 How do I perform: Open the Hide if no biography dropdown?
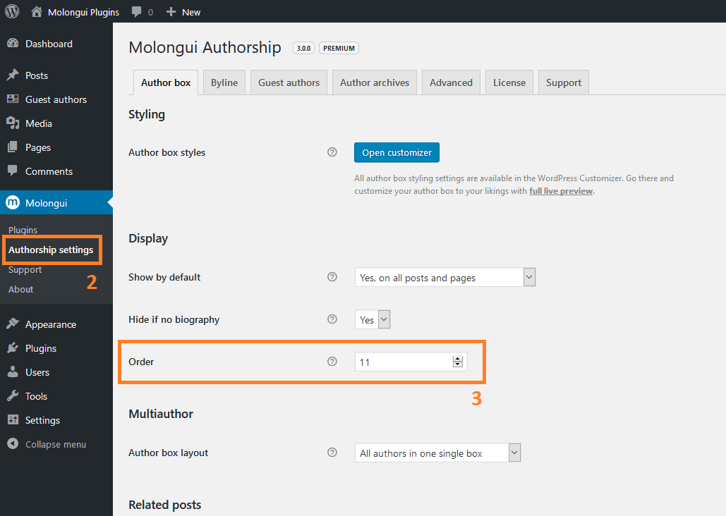[373, 319]
